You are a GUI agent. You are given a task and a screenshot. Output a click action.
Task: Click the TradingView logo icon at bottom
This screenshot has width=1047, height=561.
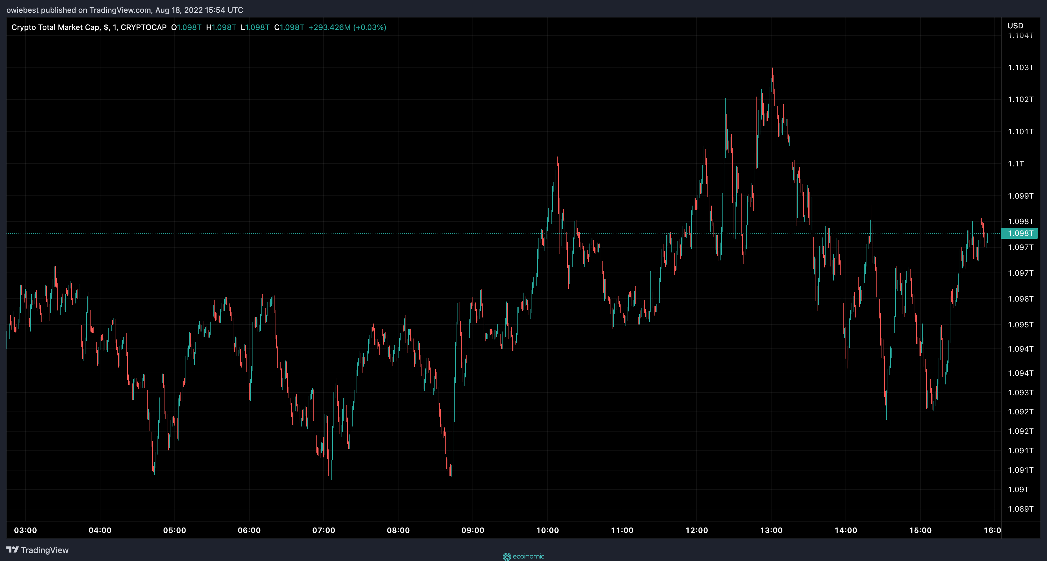pyautogui.click(x=12, y=550)
